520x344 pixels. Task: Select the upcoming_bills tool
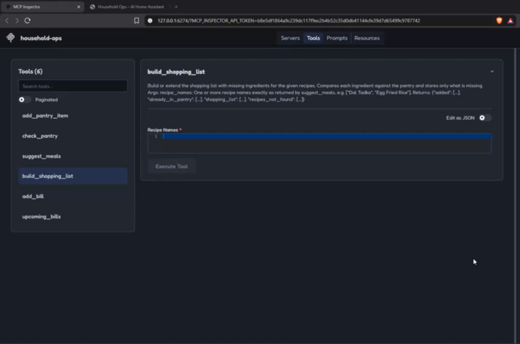click(x=73, y=216)
